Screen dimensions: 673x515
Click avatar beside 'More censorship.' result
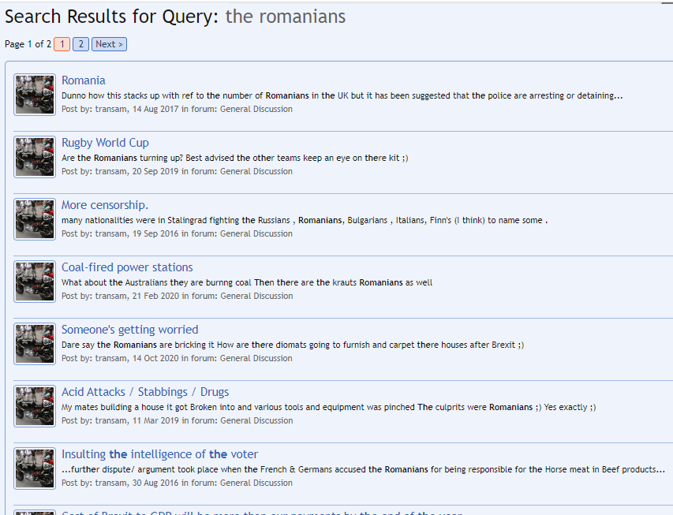(35, 219)
